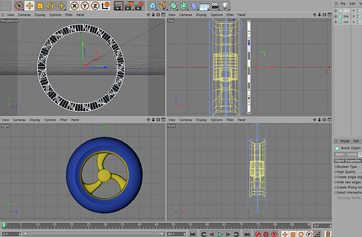
Task: Select the Live Selection arrow tool
Action: coord(19,6)
